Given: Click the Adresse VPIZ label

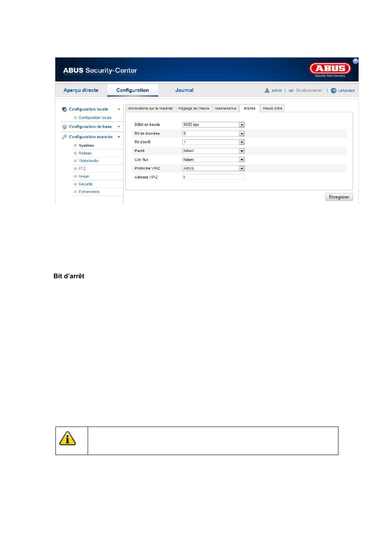Looking at the screenshot, I should pyautogui.click(x=146, y=177).
